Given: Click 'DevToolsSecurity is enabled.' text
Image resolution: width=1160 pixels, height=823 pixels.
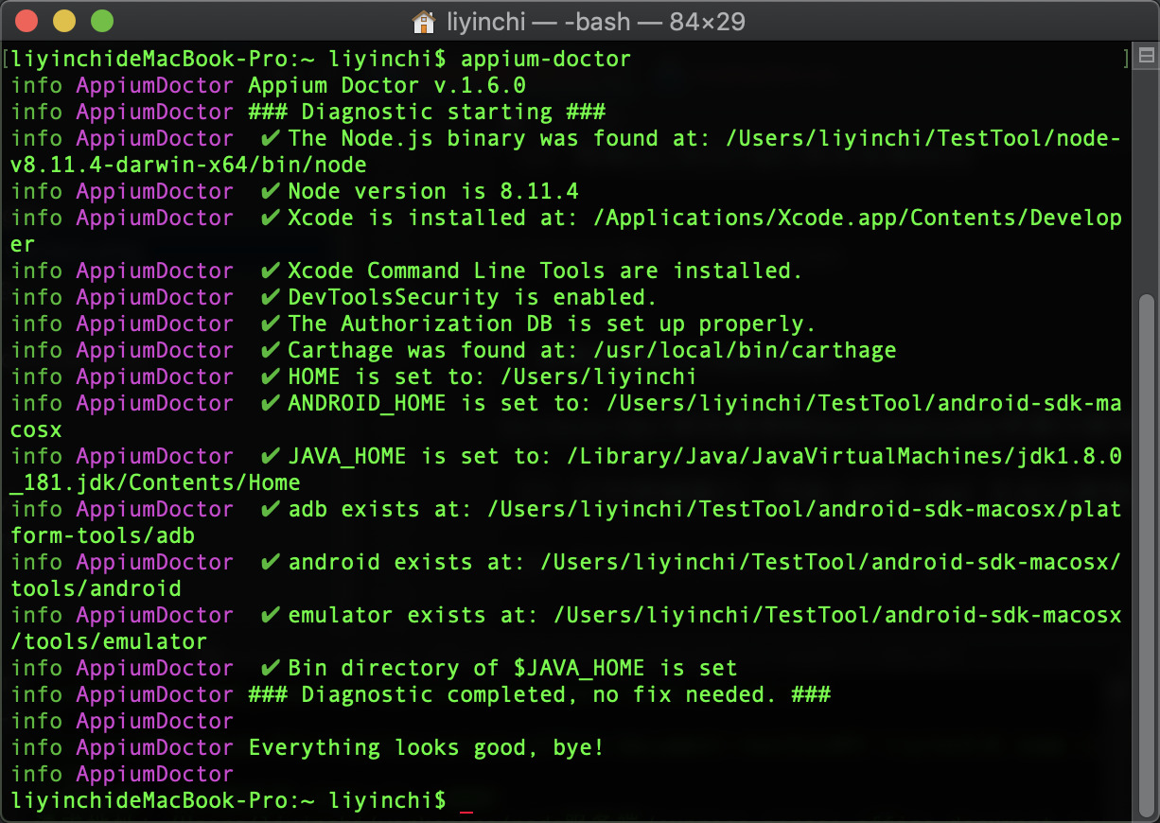Looking at the screenshot, I should [472, 297].
